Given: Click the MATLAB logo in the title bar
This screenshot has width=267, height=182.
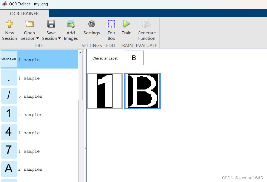Looking at the screenshot, I should [x=5, y=4].
